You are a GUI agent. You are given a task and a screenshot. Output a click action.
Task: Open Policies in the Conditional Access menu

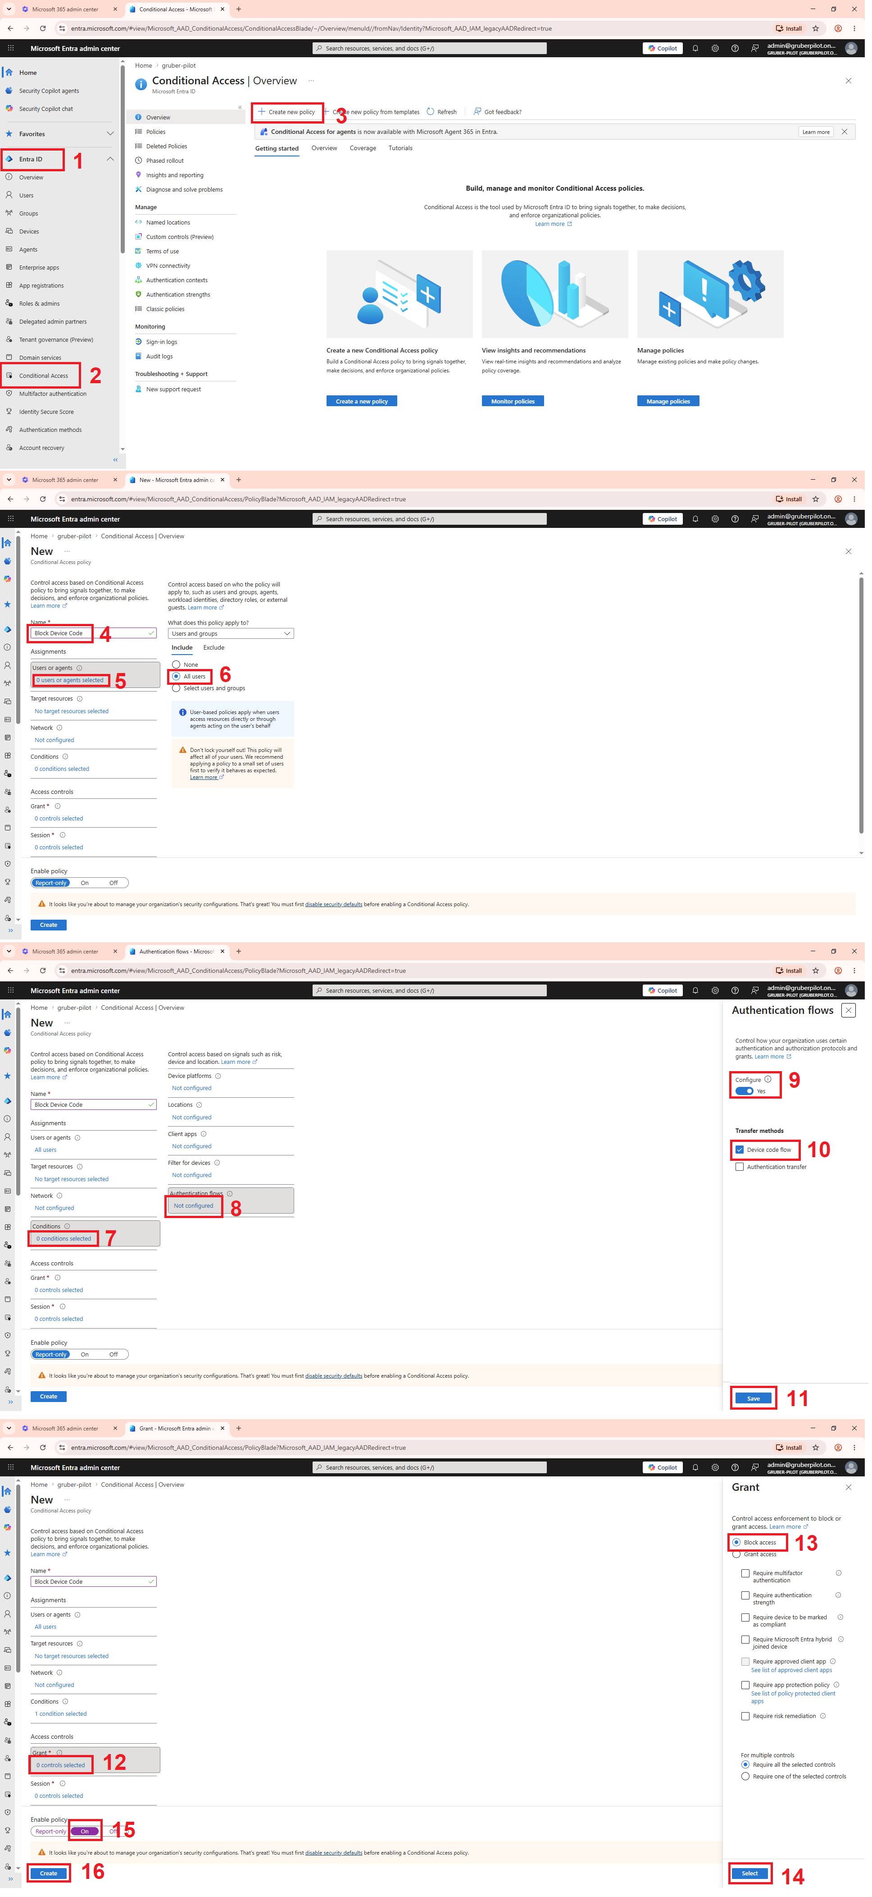click(x=156, y=133)
